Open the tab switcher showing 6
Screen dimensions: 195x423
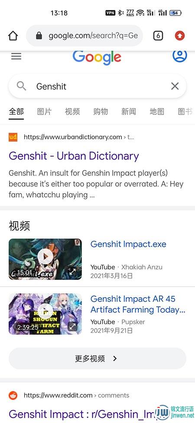[x=158, y=36]
